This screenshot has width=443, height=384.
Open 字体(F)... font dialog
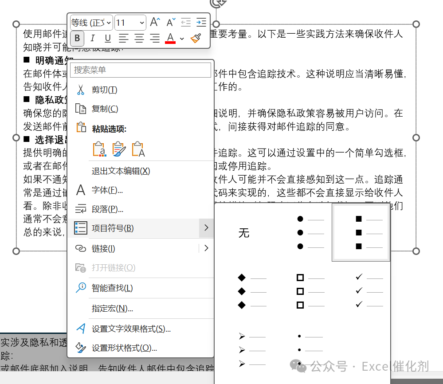point(141,190)
